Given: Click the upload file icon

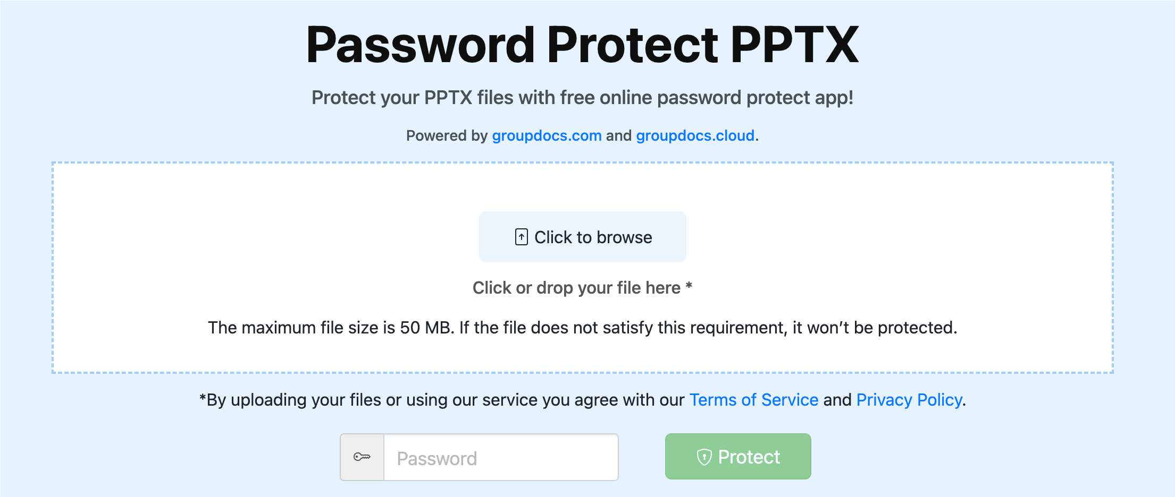Looking at the screenshot, I should (521, 237).
